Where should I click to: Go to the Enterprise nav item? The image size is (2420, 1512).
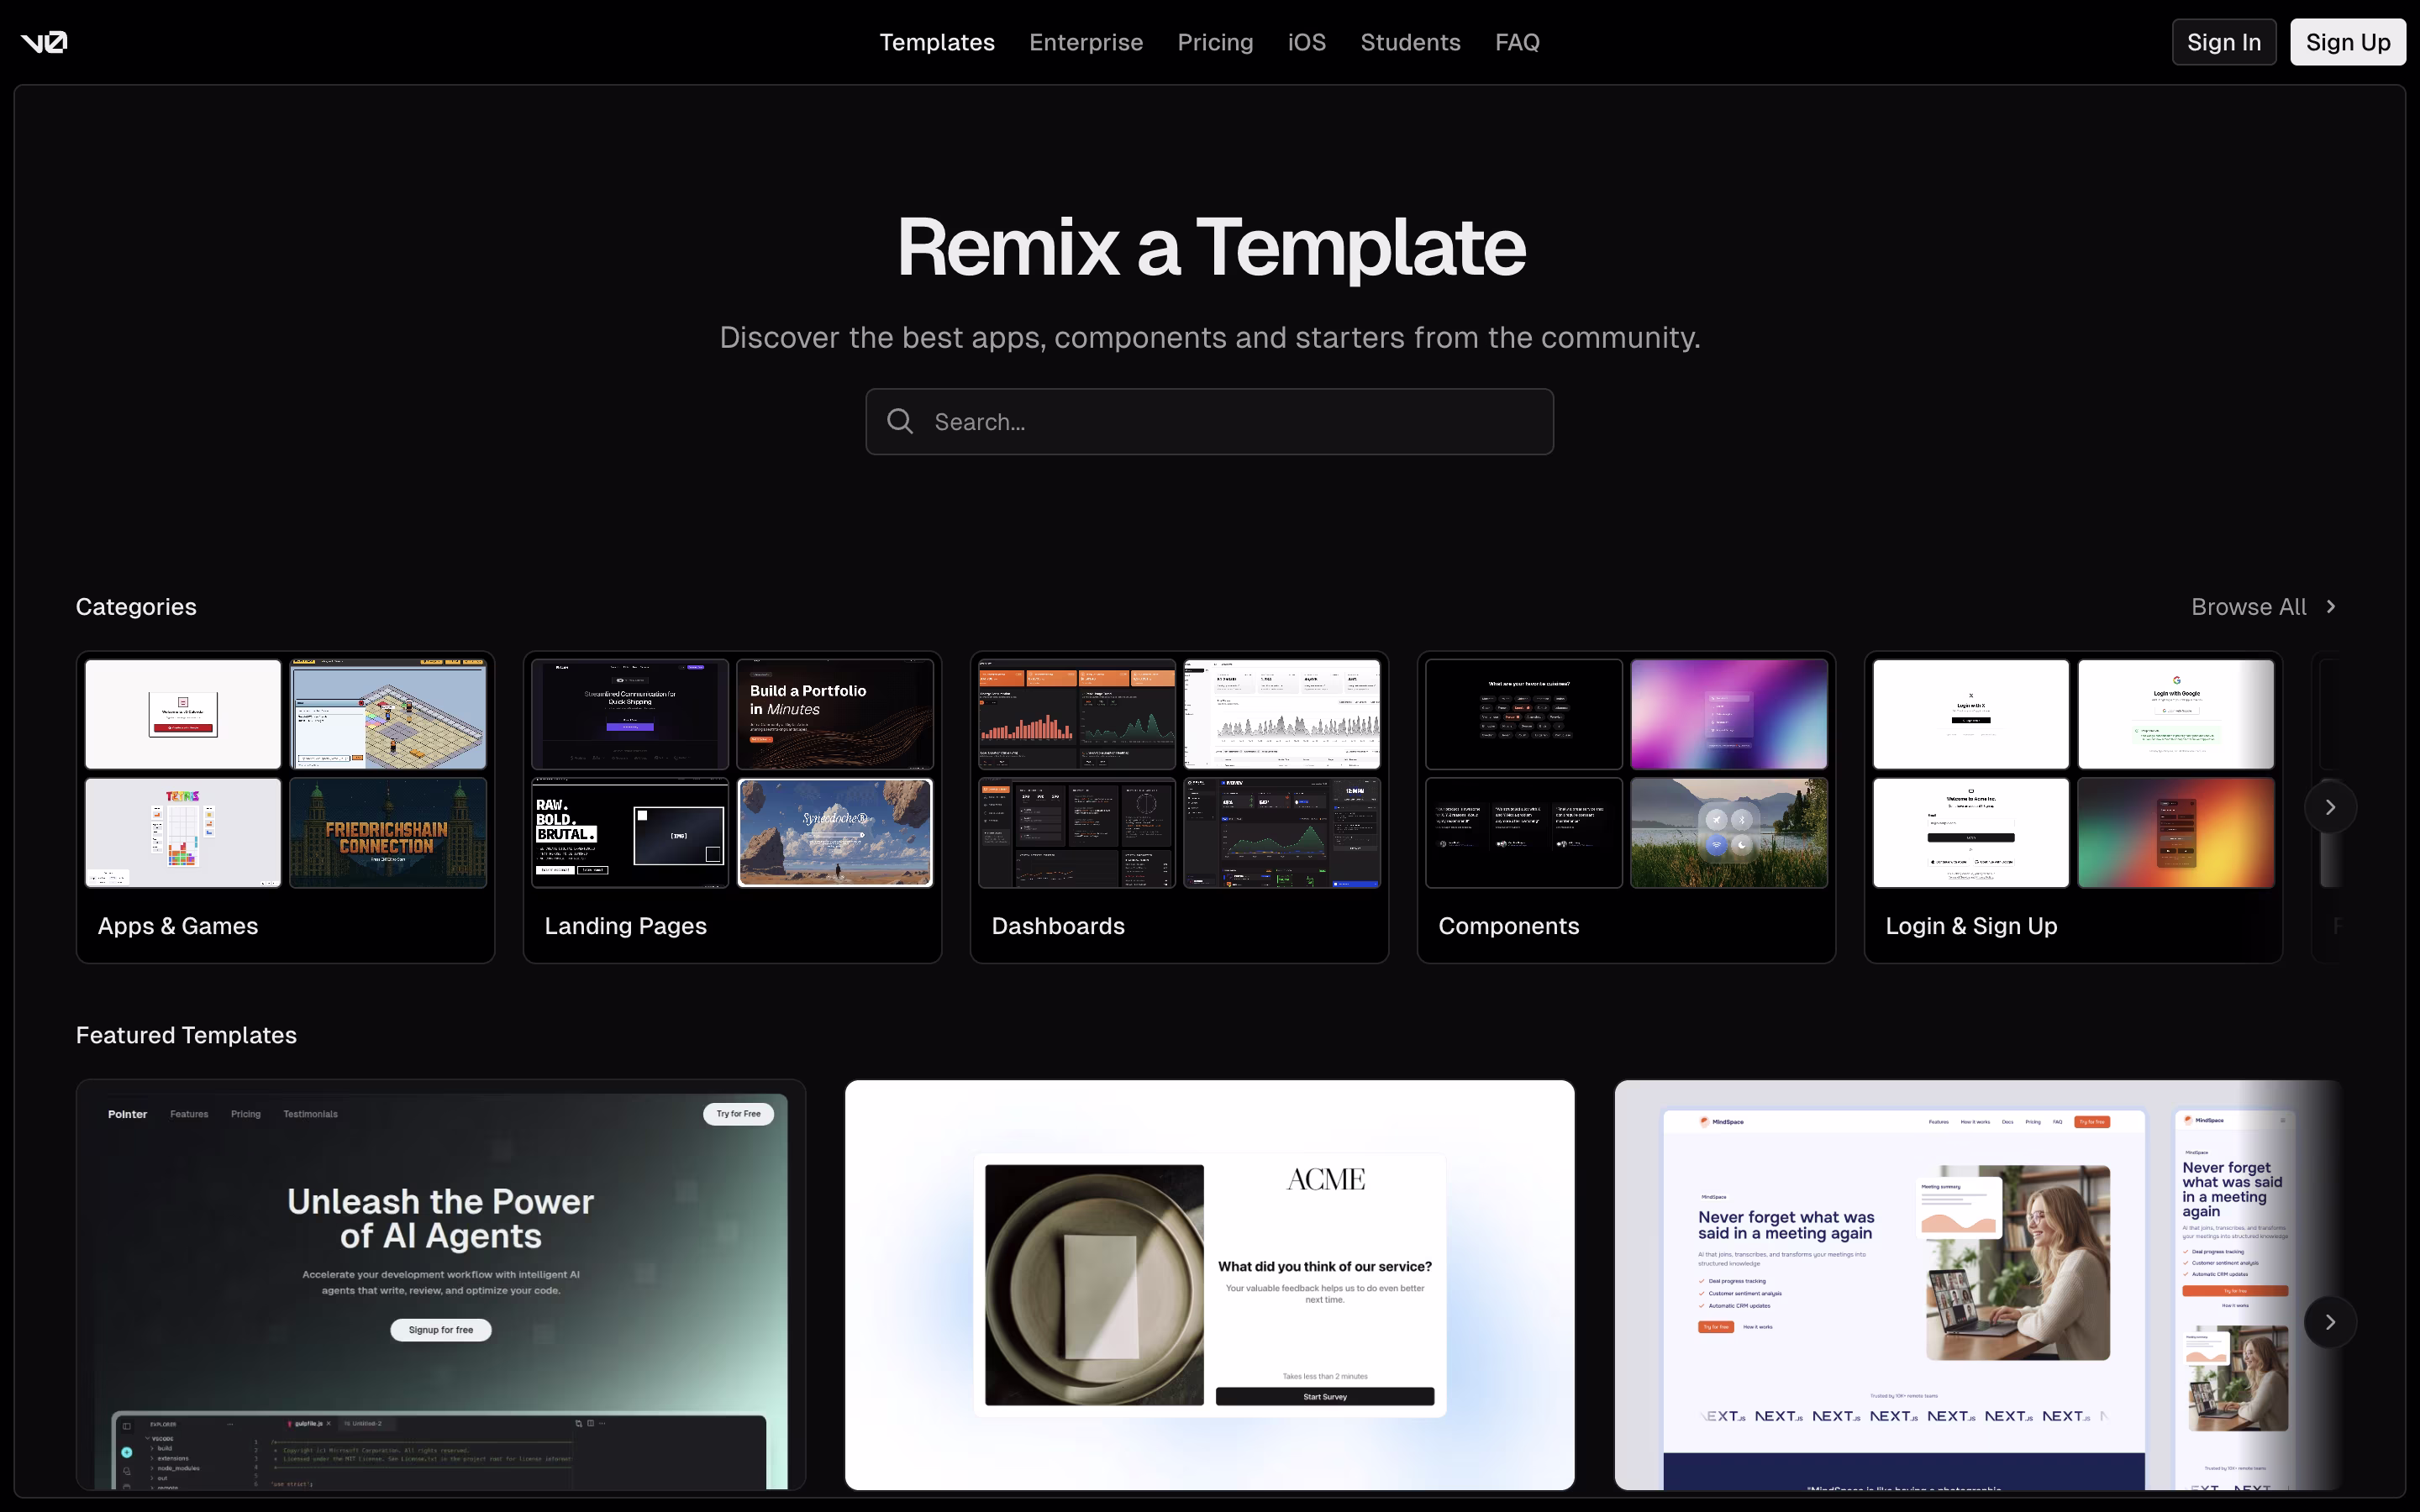1085,42
